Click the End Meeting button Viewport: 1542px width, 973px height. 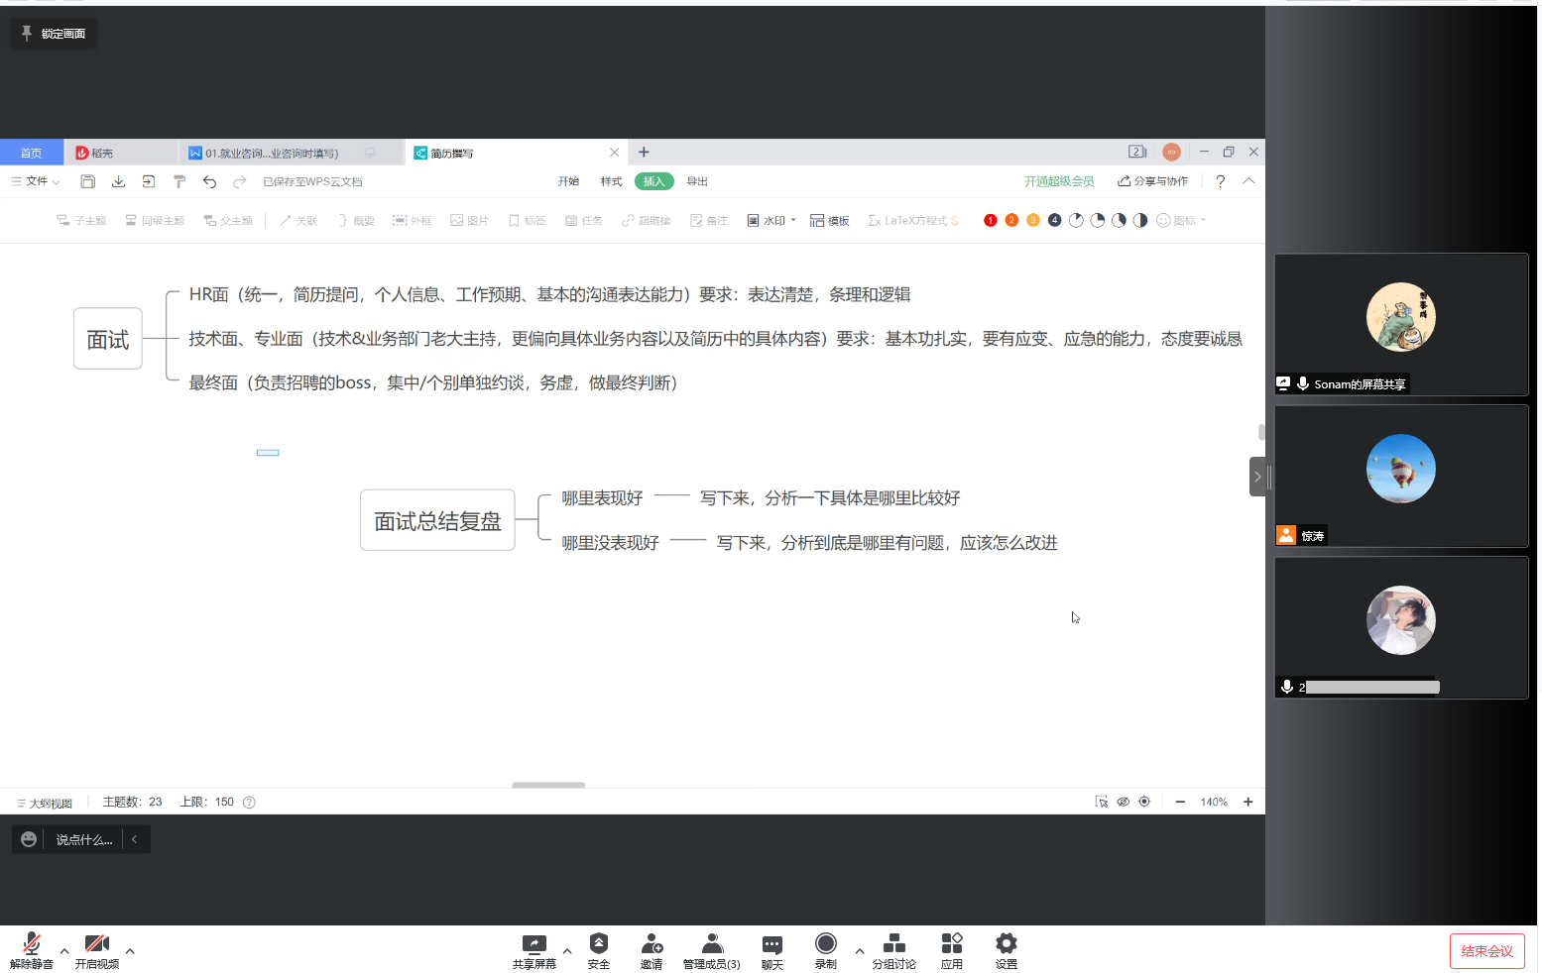point(1486,951)
